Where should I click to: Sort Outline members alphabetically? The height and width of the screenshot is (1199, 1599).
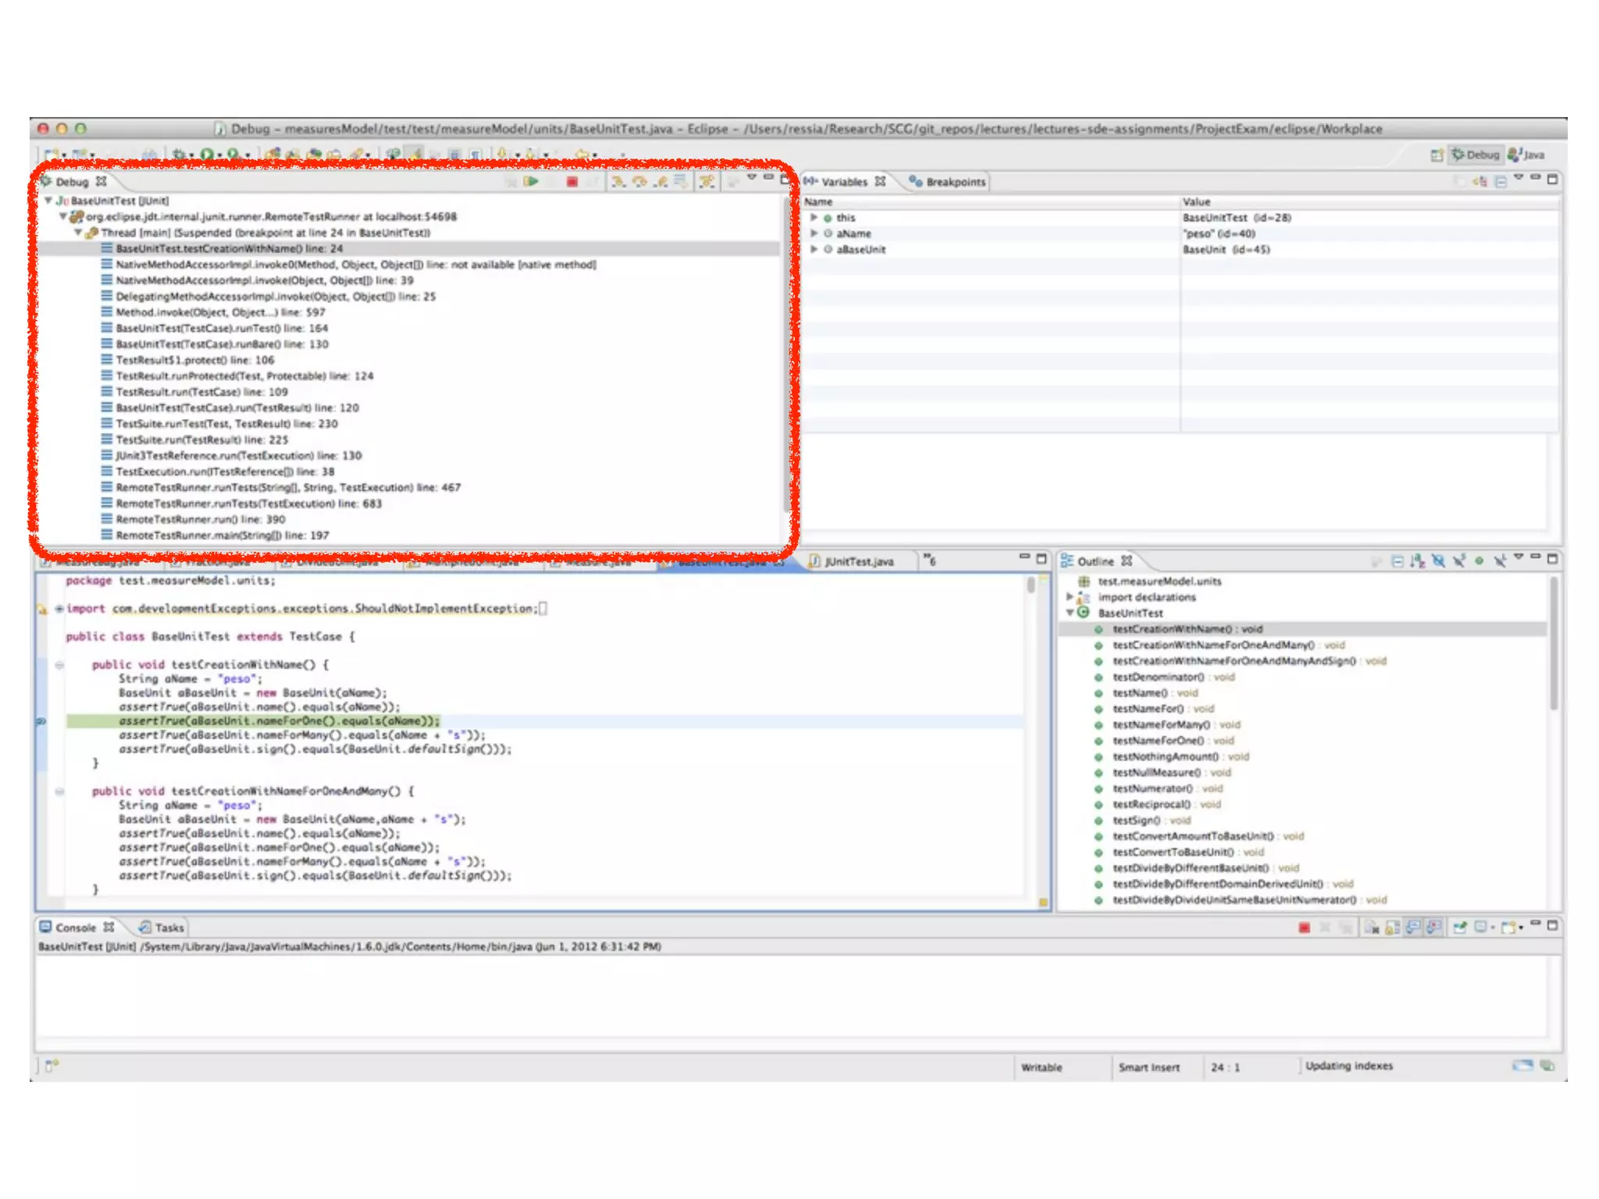(1417, 560)
